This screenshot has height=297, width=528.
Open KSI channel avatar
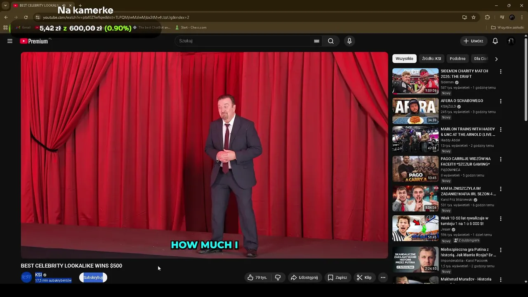[26, 277]
